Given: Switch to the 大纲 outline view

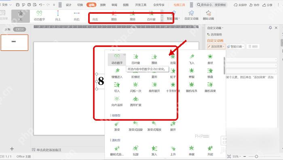Looking at the screenshot, I should [7, 29].
